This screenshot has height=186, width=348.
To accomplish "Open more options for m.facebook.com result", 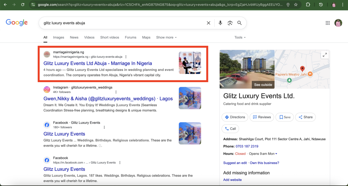I will (120, 163).
